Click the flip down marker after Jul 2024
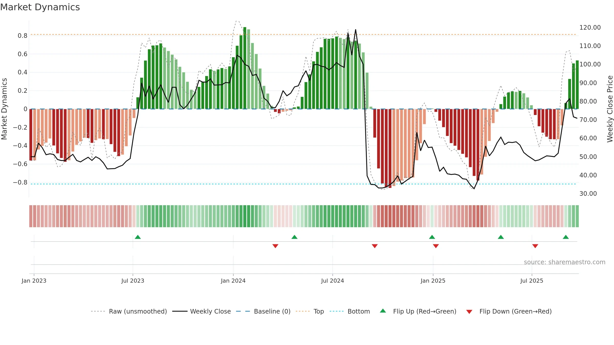 (x=375, y=246)
